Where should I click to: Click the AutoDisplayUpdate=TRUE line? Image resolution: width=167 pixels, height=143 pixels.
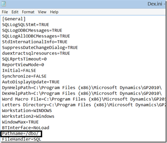coord(31,82)
